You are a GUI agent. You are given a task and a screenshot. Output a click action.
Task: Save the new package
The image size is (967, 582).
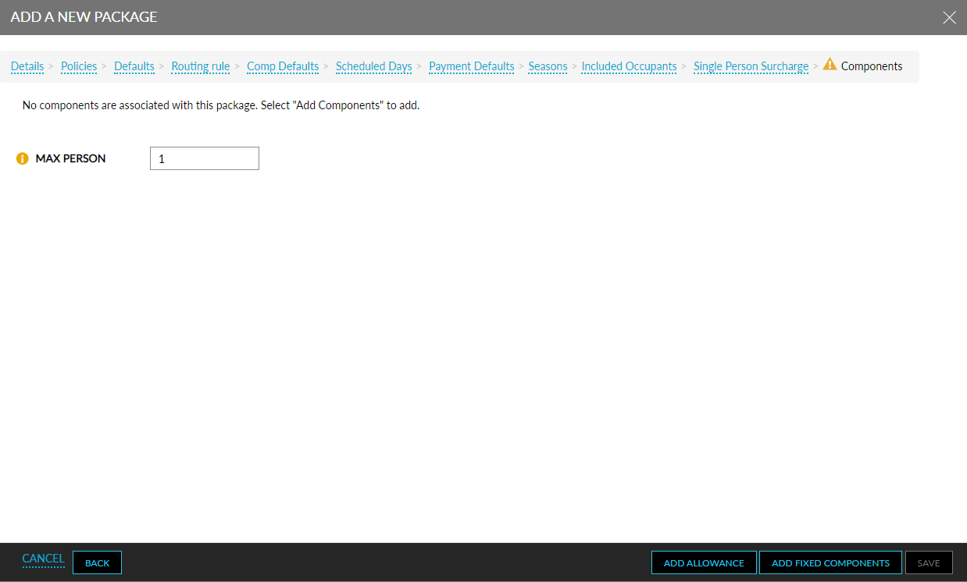tap(929, 562)
